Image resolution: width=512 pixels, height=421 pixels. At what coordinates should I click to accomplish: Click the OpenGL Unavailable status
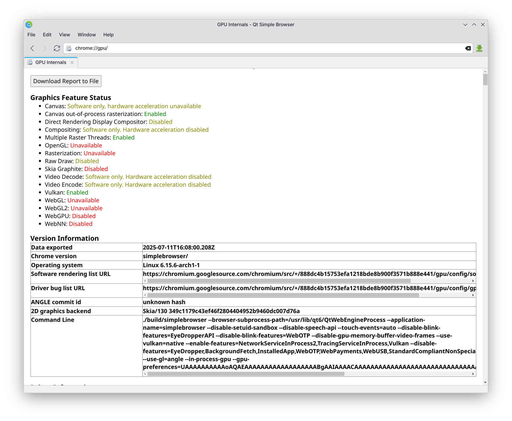86,145
